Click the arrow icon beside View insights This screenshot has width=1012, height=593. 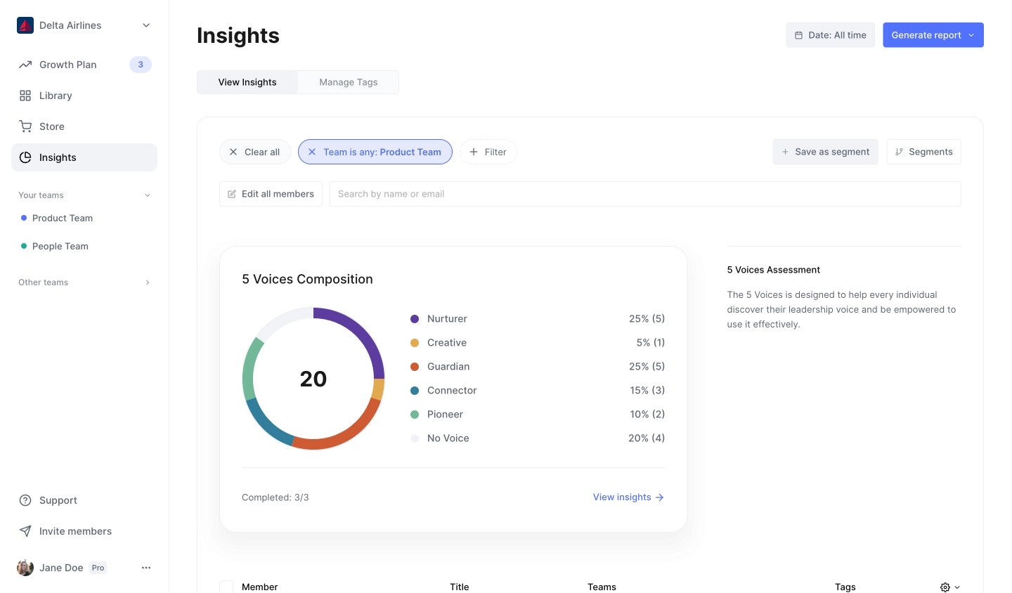[659, 497]
